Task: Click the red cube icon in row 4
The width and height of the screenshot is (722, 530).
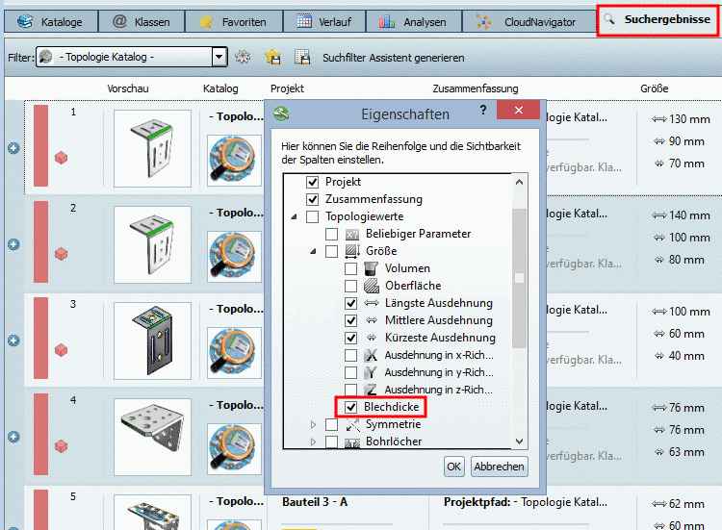Action: [61, 446]
